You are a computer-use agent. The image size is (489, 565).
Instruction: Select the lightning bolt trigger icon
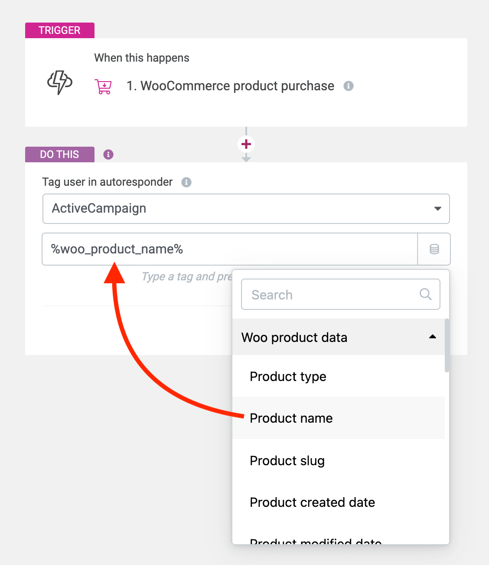point(59,82)
